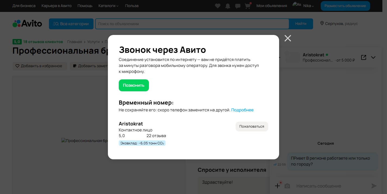Viewport: 387px width, 194px height.
Task: Click 22 отзыва in dialog
Action: click(x=156, y=136)
